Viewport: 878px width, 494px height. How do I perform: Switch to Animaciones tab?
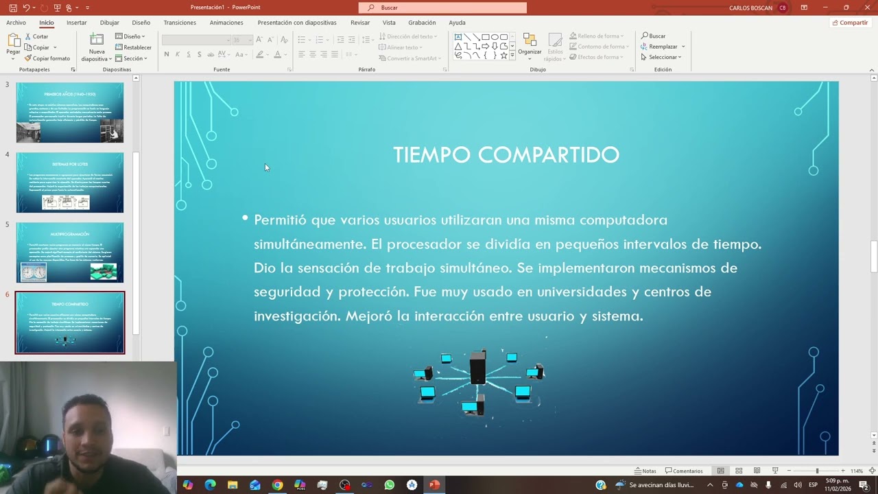(226, 23)
